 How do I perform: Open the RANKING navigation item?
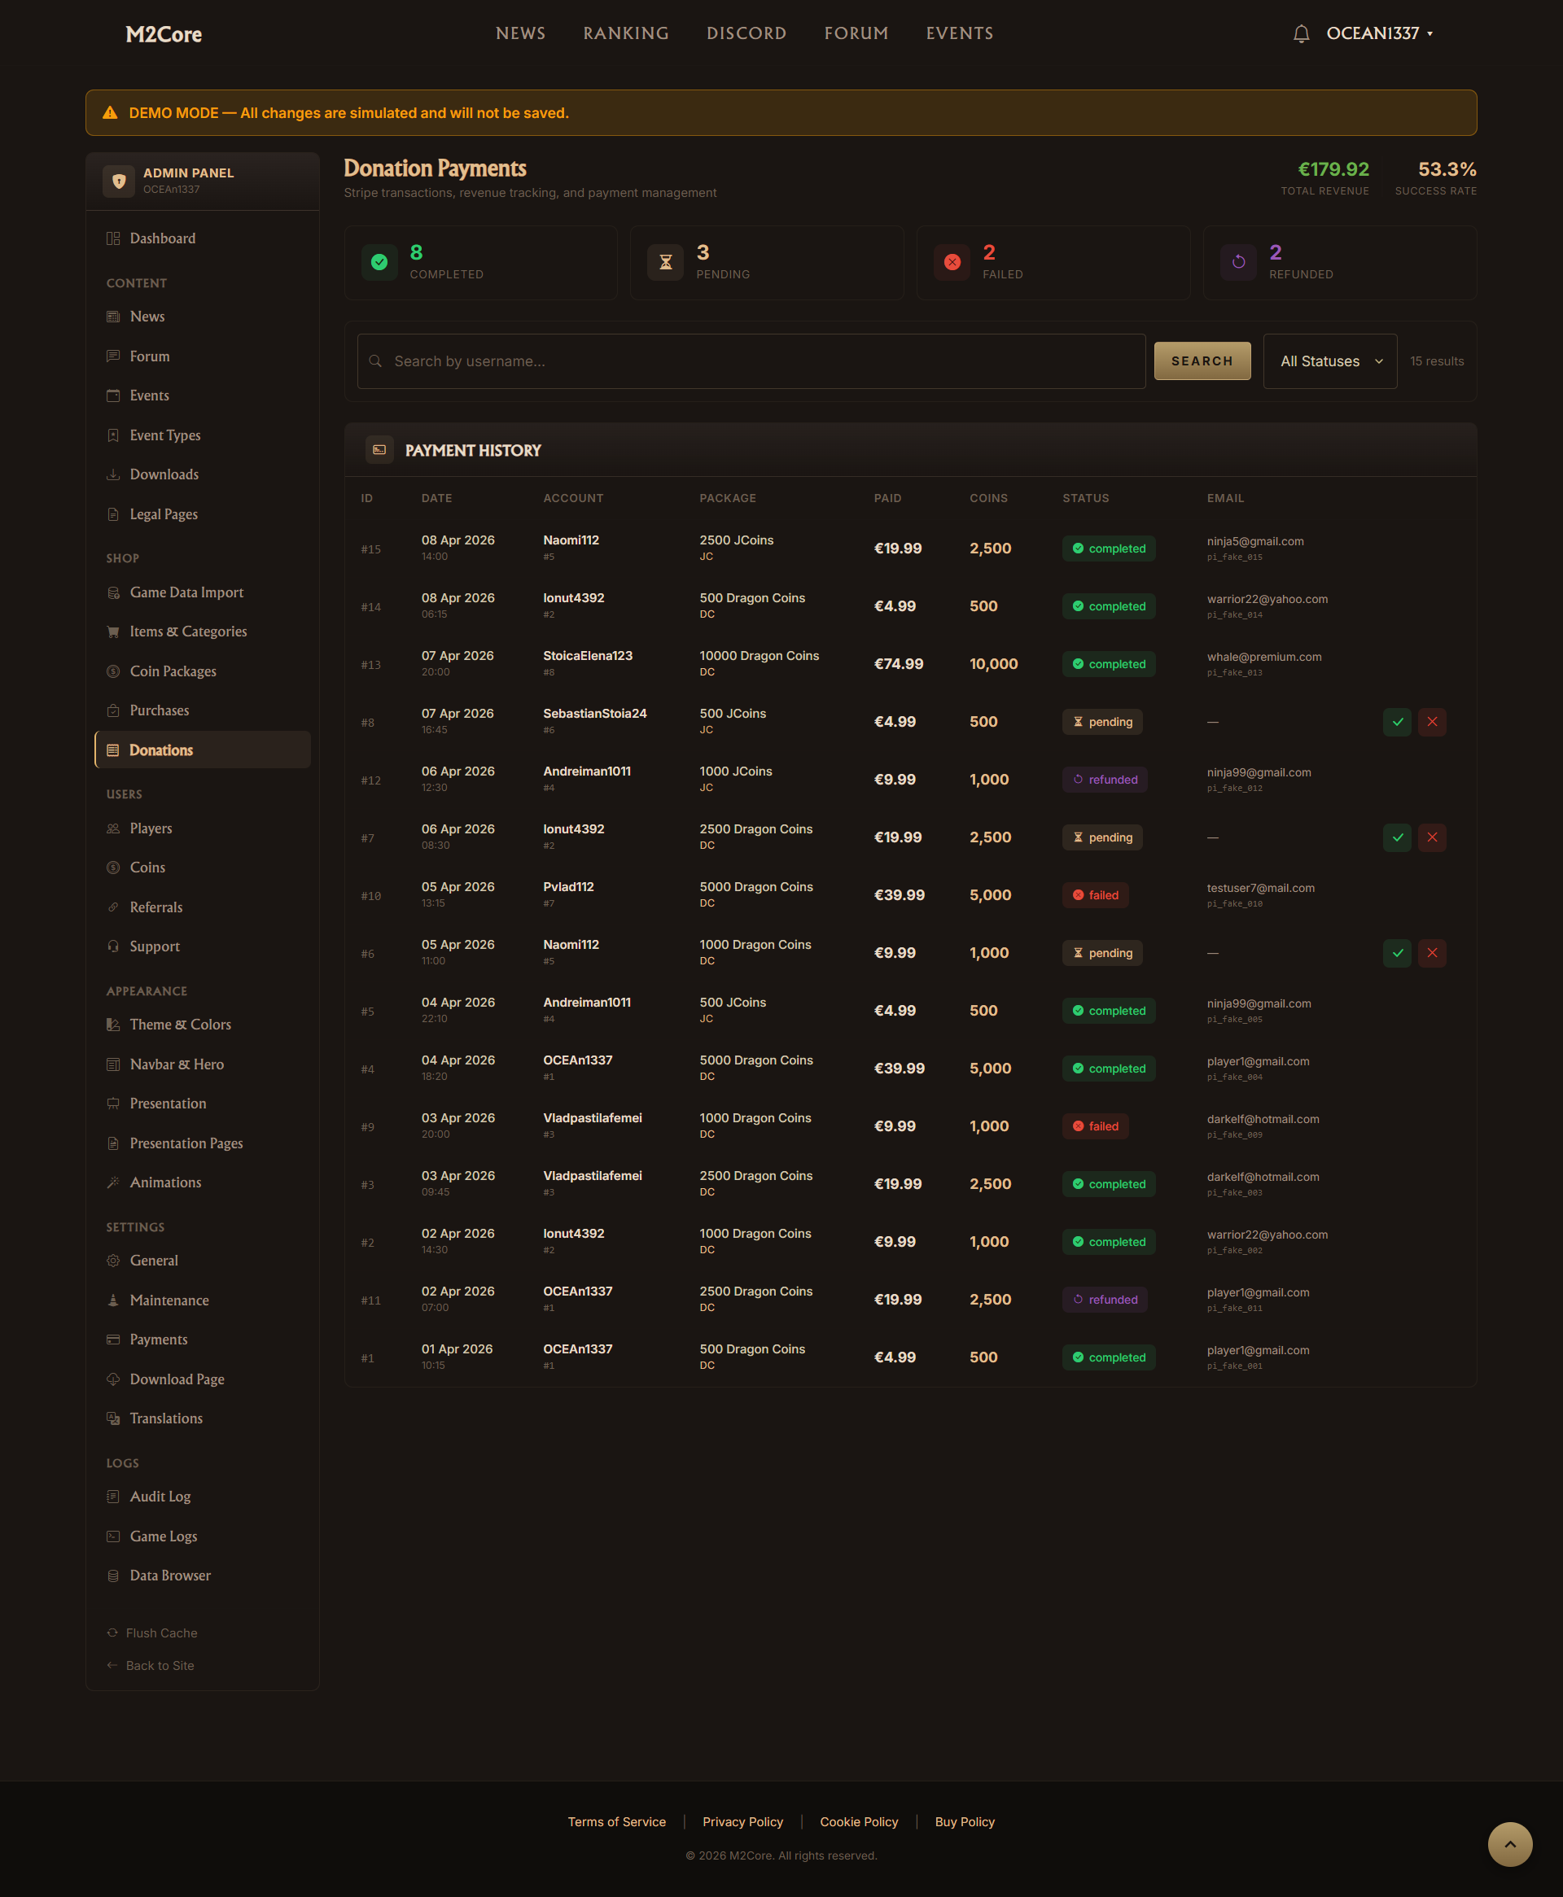(x=626, y=34)
